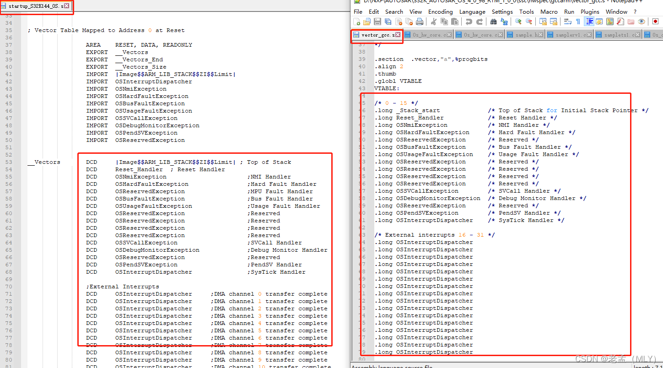Open the Plugins menu
Viewport: 663px width, 368px height.
[590, 11]
